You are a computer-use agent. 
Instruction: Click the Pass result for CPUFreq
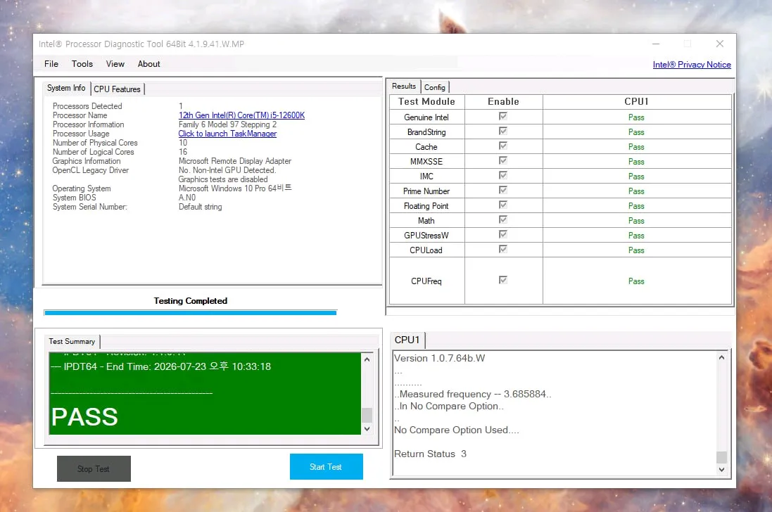click(636, 281)
